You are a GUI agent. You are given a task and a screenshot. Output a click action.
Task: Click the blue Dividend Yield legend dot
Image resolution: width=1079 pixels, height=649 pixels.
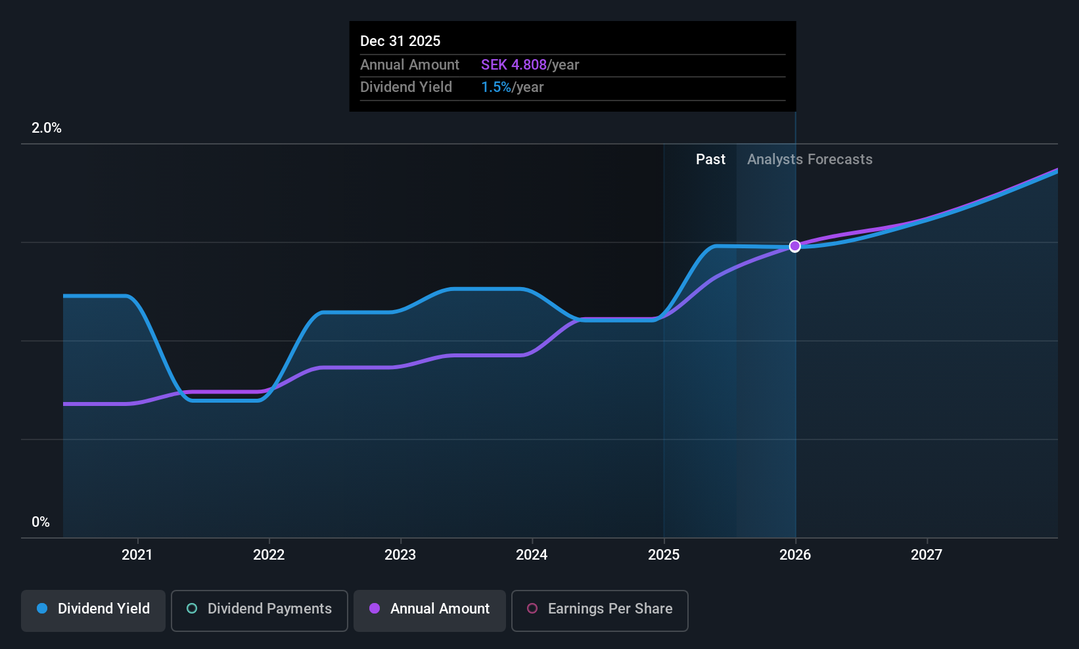42,608
